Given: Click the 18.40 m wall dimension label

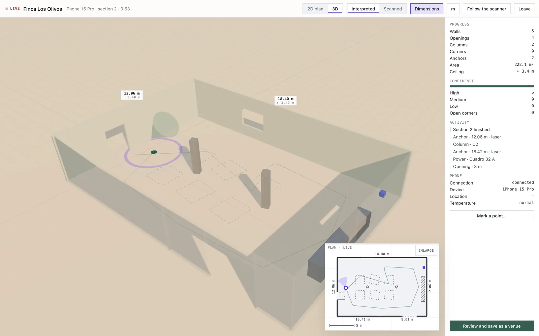Looking at the screenshot, I should (286, 100).
